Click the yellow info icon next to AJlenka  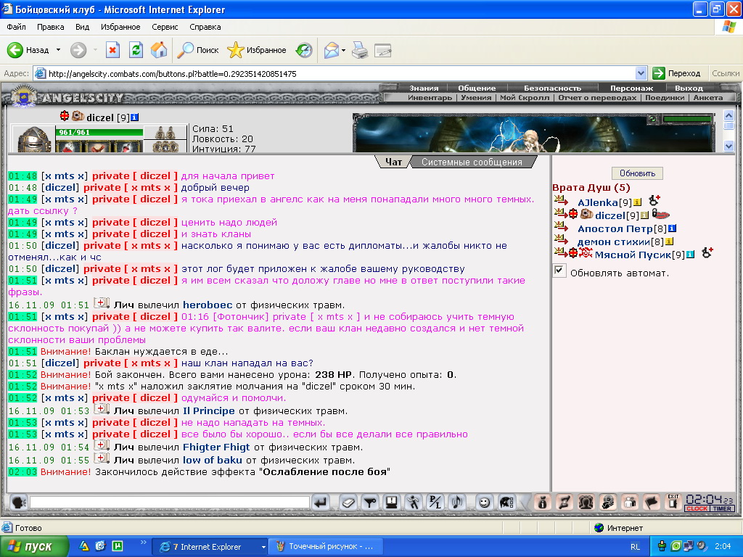tap(637, 203)
